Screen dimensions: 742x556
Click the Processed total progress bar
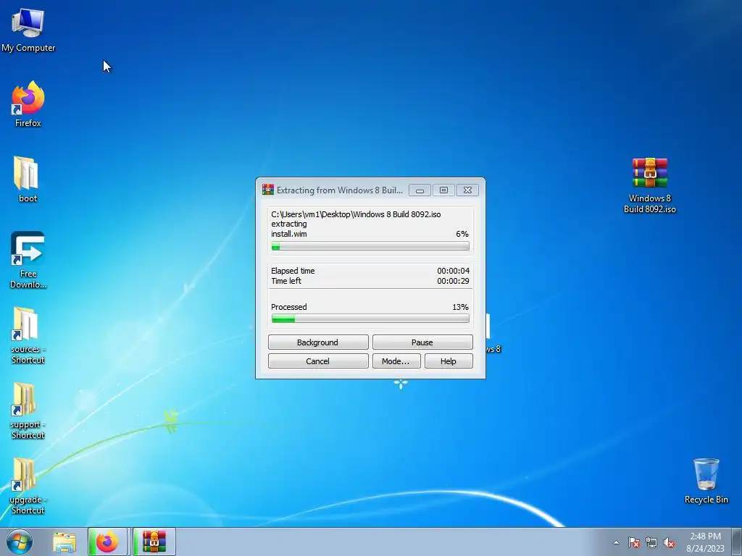370,319
